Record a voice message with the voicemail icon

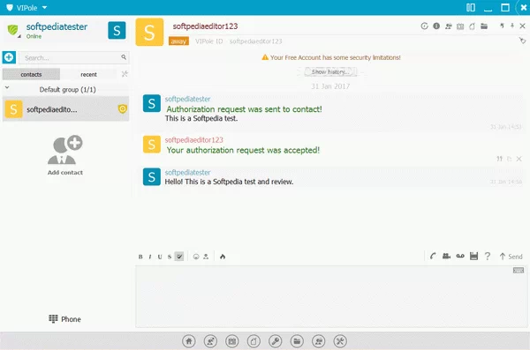[x=460, y=257]
